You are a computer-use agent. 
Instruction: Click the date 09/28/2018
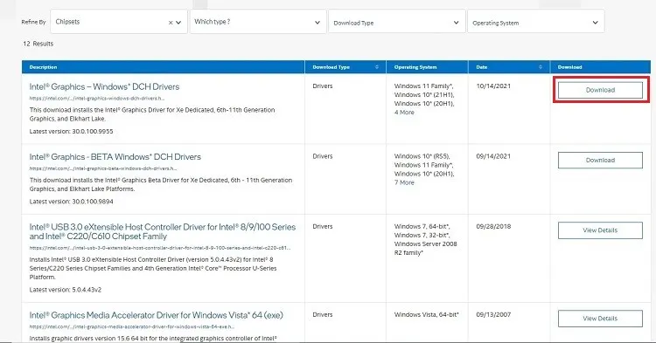pyautogui.click(x=493, y=226)
